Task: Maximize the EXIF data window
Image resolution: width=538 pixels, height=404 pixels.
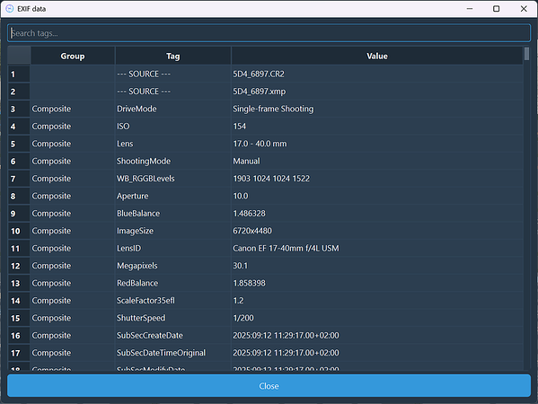Action: pyautogui.click(x=496, y=9)
